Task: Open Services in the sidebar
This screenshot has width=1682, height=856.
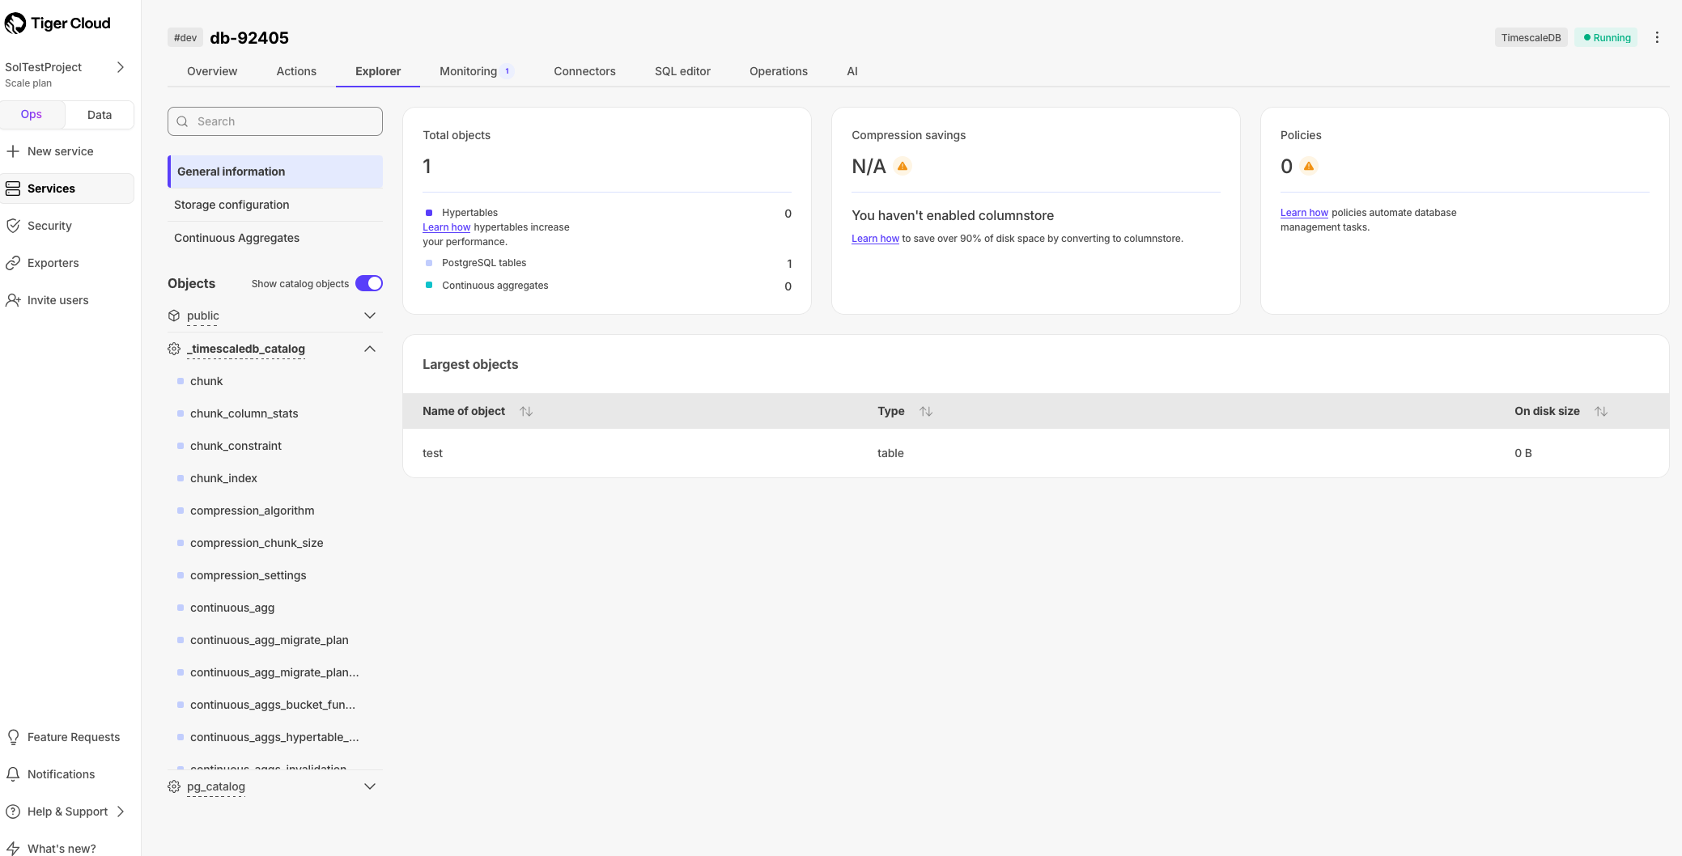Action: [x=67, y=189]
